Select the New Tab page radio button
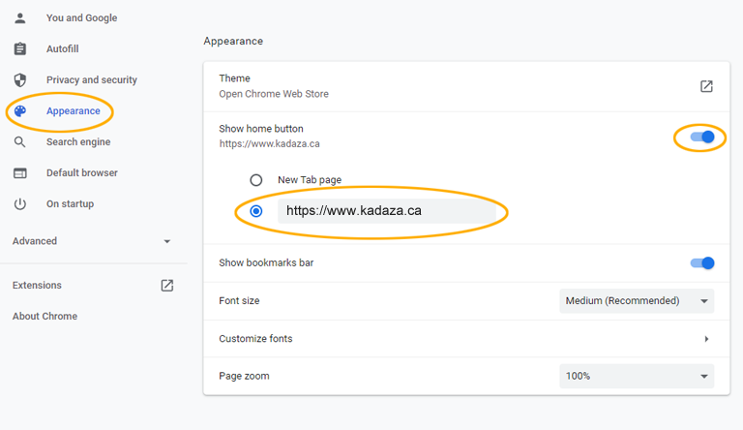This screenshot has height=430, width=743. 255,180
